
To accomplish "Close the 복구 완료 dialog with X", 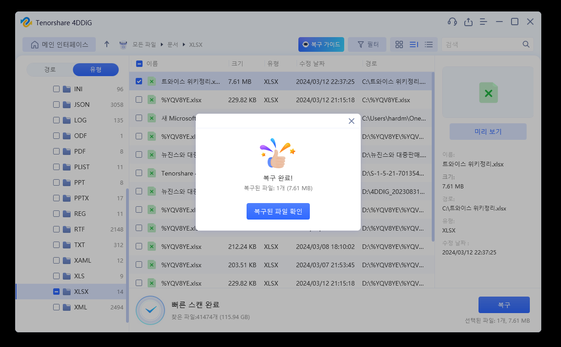I will [x=352, y=121].
